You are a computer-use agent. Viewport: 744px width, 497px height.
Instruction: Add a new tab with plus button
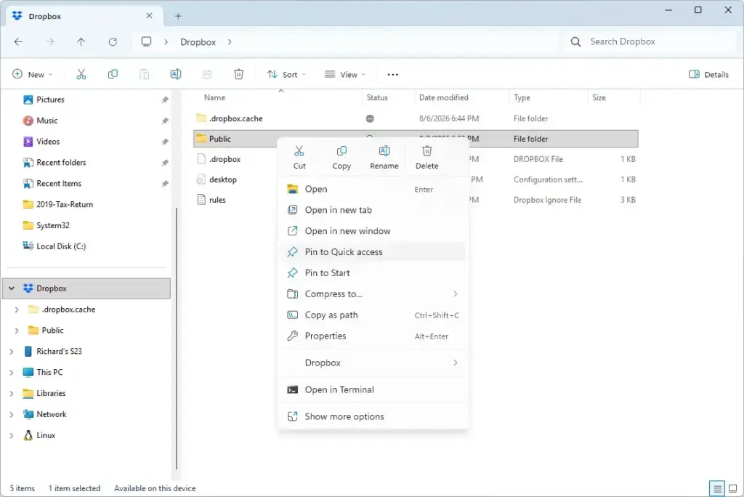178,16
